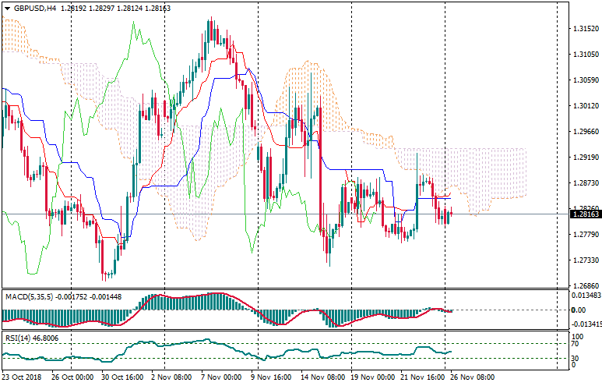Click the 1.30590 price axis label
Image resolution: width=602 pixels, height=386 pixels.
tap(584, 80)
